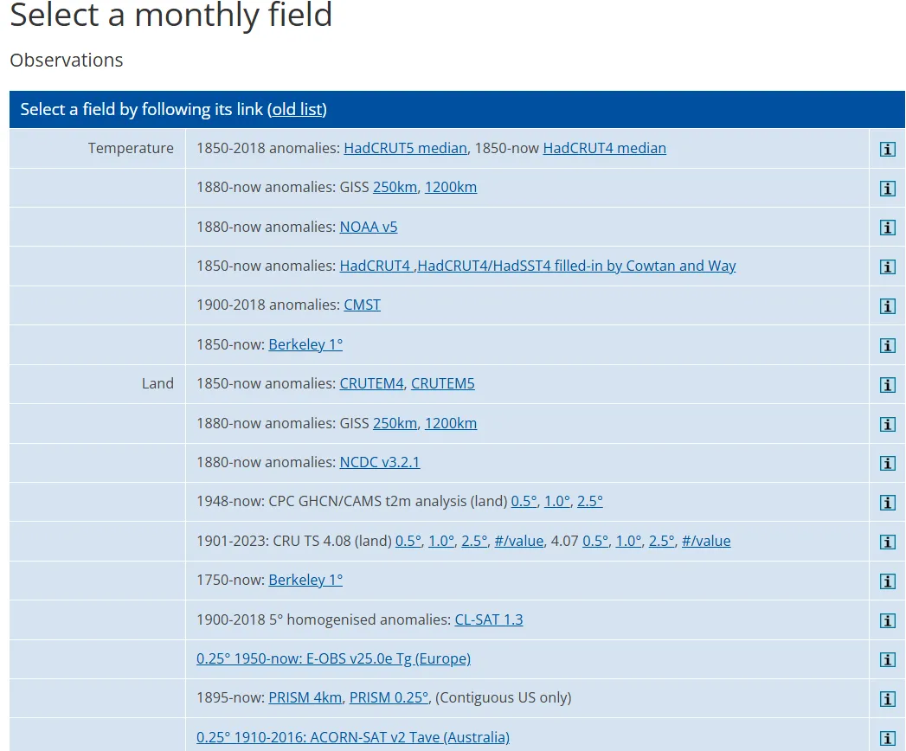
Task: Open ACORN-SAT v2 Tave Australia link
Action: click(353, 738)
